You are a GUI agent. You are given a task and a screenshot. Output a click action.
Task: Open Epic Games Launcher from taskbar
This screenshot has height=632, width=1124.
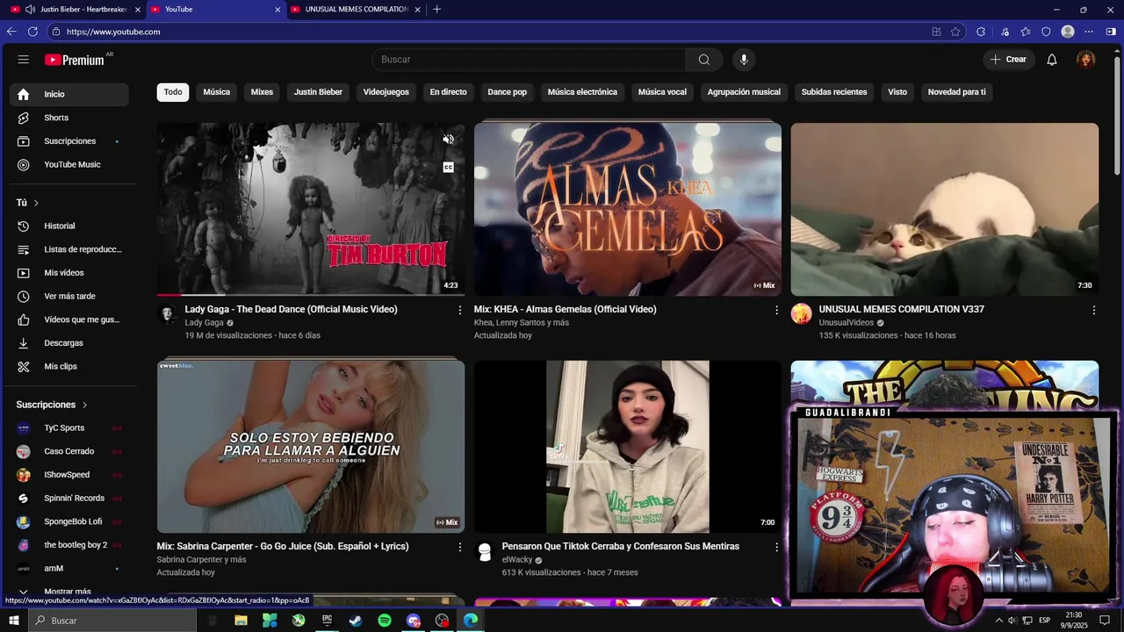click(327, 621)
